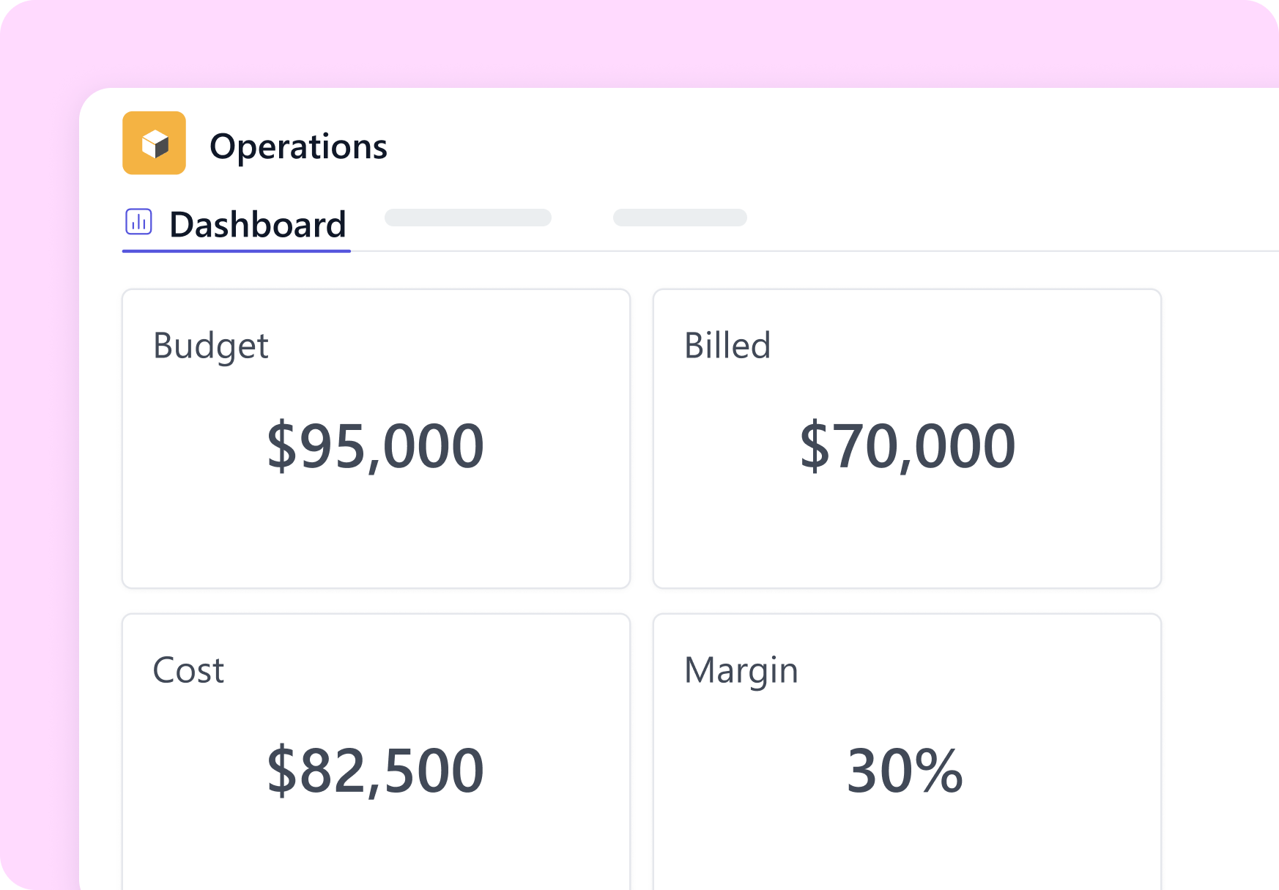Open the first unnamed tab after Dashboard
Image resolution: width=1279 pixels, height=890 pixels.
point(468,218)
